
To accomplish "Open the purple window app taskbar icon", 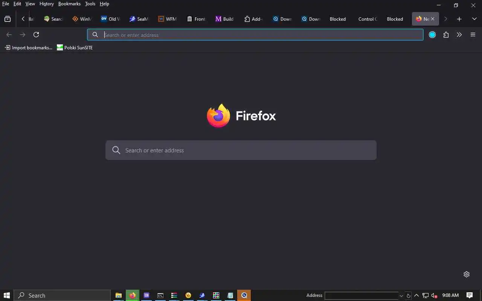I will click(x=146, y=295).
